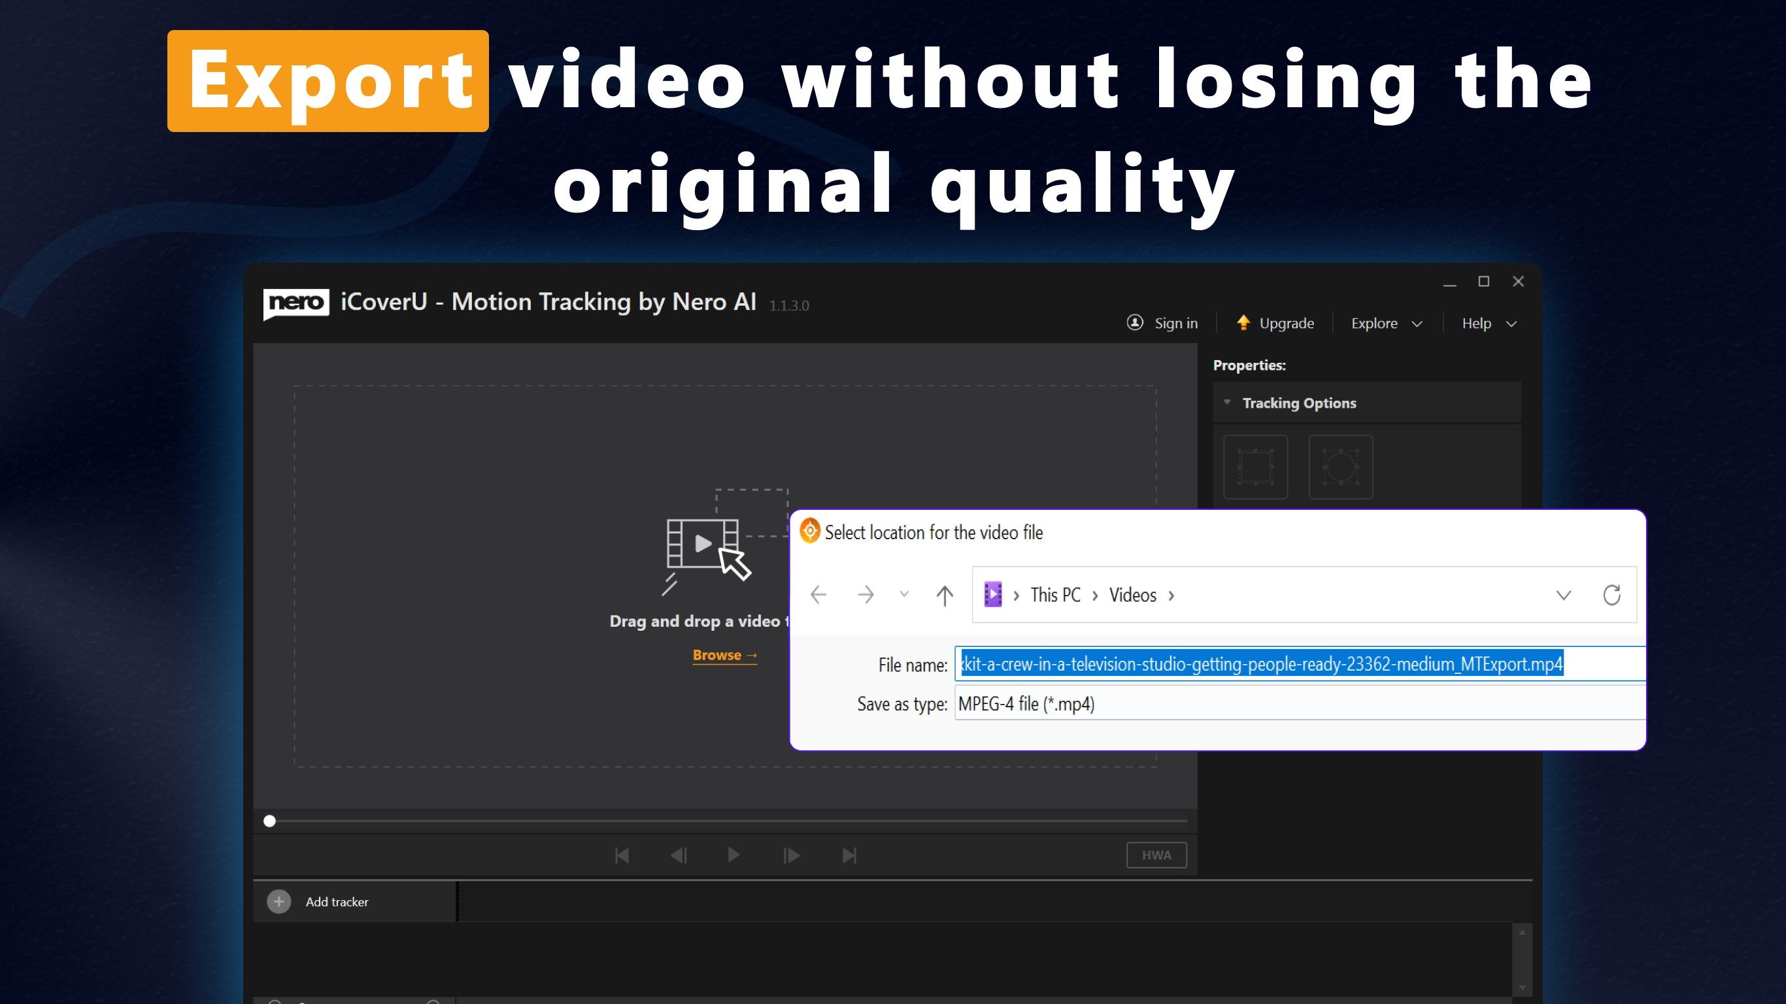Click the play button in playback controls

point(732,856)
